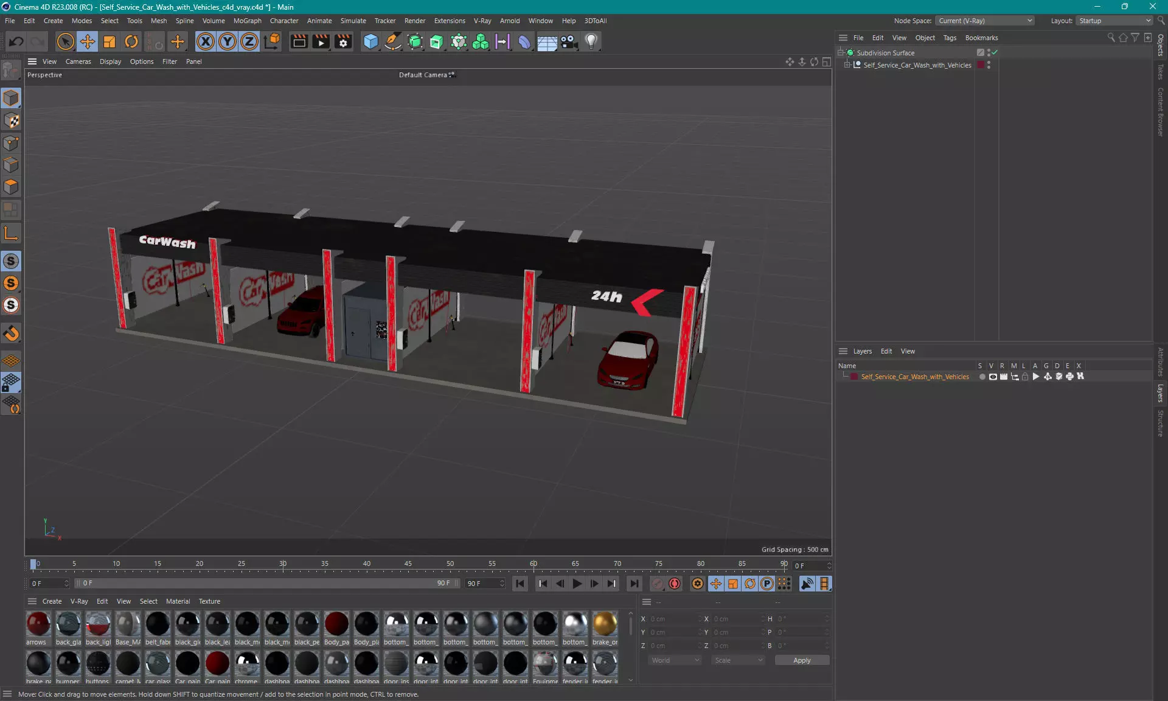Click frame 45 on the timeline ruler
Image resolution: width=1168 pixels, height=701 pixels.
(x=408, y=564)
